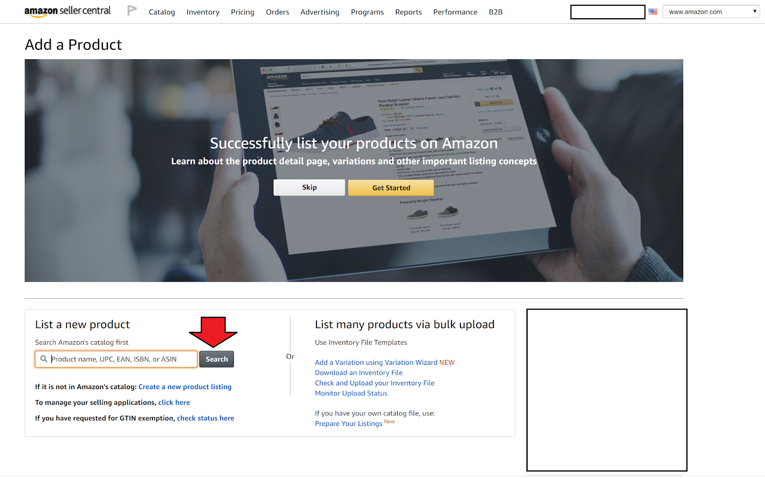The width and height of the screenshot is (765, 479).
Task: Open the Inventory menu
Action: [203, 12]
